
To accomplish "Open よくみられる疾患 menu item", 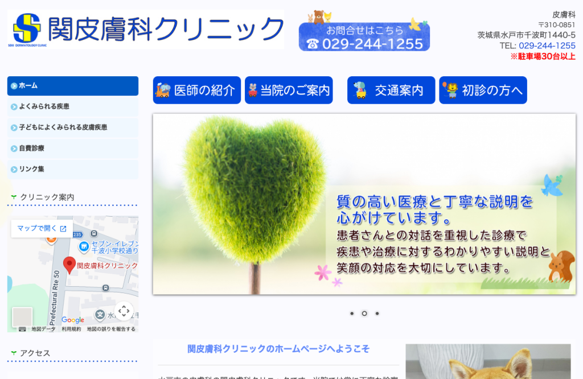I will [x=73, y=106].
